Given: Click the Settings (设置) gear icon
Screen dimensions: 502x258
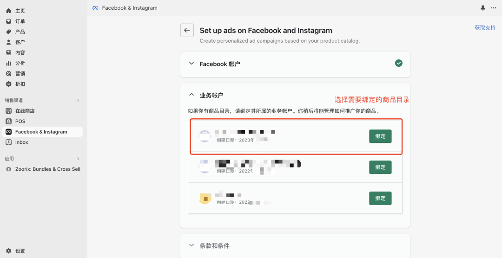Looking at the screenshot, I should coord(9,251).
